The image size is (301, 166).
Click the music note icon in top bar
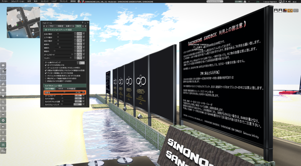[x=284, y=1]
